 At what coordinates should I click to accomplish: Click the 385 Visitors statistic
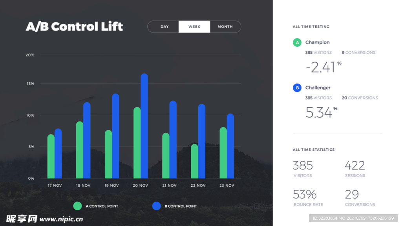303,169
